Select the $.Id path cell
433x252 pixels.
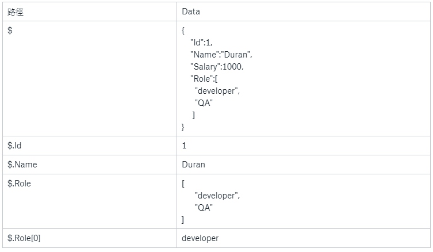pos(15,146)
